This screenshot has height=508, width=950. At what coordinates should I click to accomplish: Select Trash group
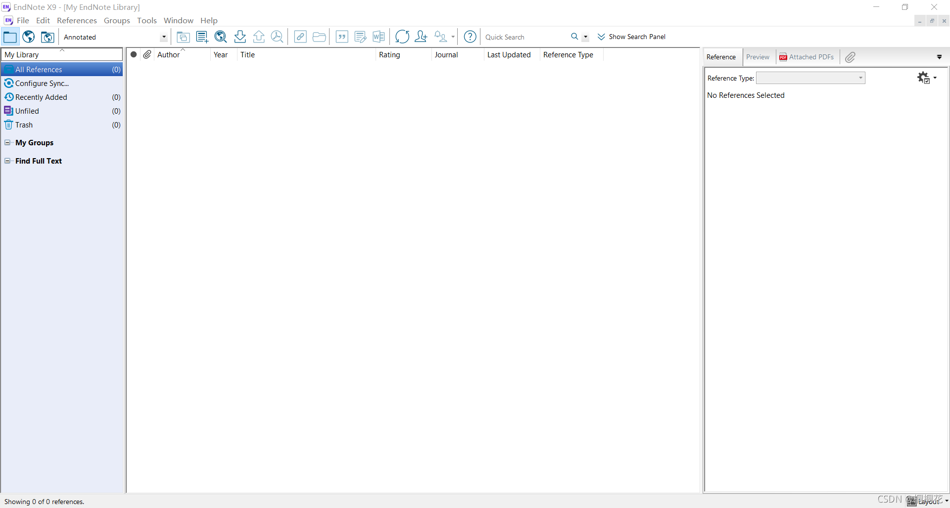point(62,125)
